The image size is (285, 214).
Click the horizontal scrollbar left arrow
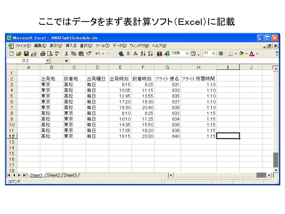pyautogui.click(x=171, y=175)
